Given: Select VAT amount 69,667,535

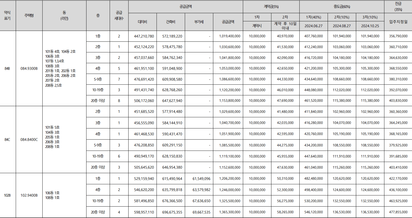Looking at the screenshot, I should tap(202, 212).
